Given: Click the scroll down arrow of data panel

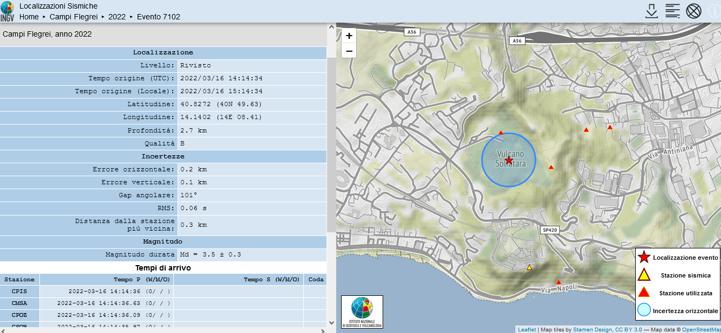Looking at the screenshot, I should (x=331, y=323).
